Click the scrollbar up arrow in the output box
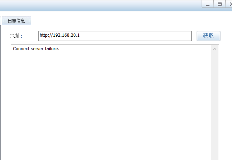The image size is (232, 160). tap(215, 49)
